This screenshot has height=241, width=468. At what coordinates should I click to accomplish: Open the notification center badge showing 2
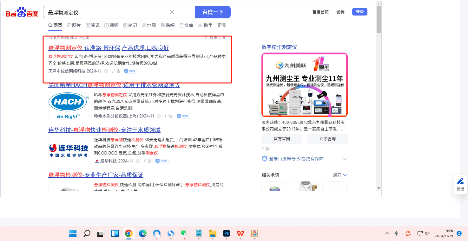tap(459, 233)
